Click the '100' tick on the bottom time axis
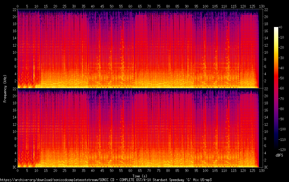Viewport: 289px width, 182px height. 205,170
